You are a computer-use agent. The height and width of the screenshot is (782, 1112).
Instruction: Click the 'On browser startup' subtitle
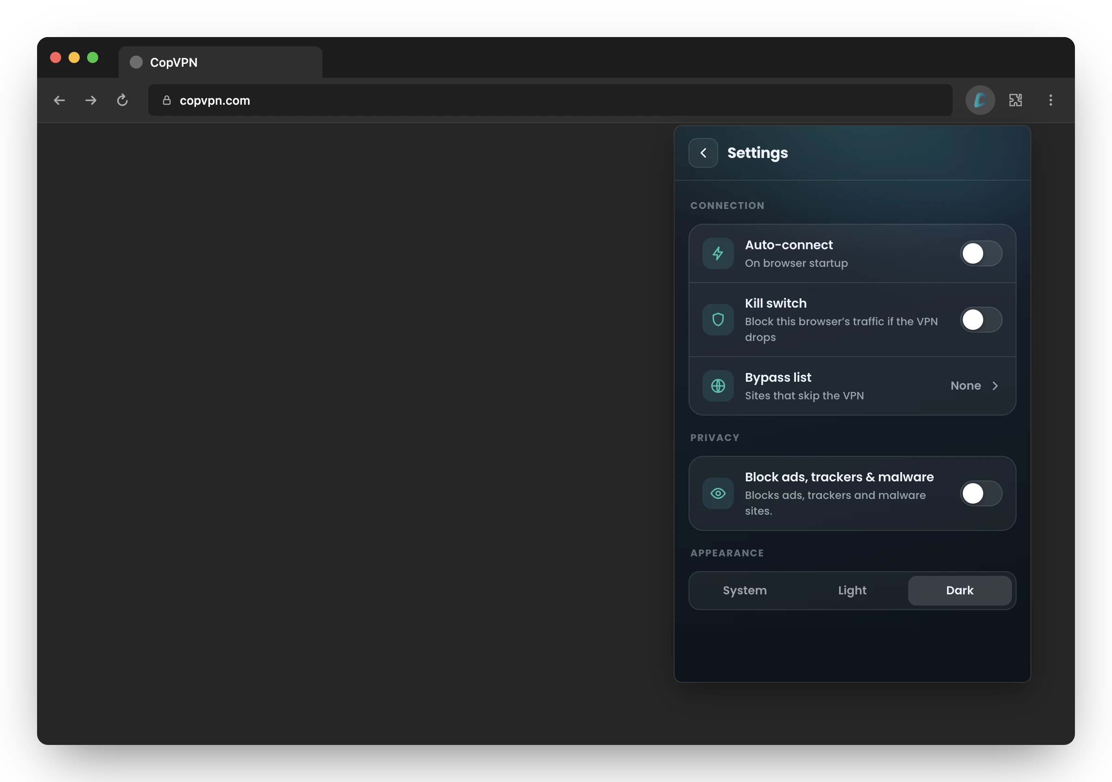[796, 264]
